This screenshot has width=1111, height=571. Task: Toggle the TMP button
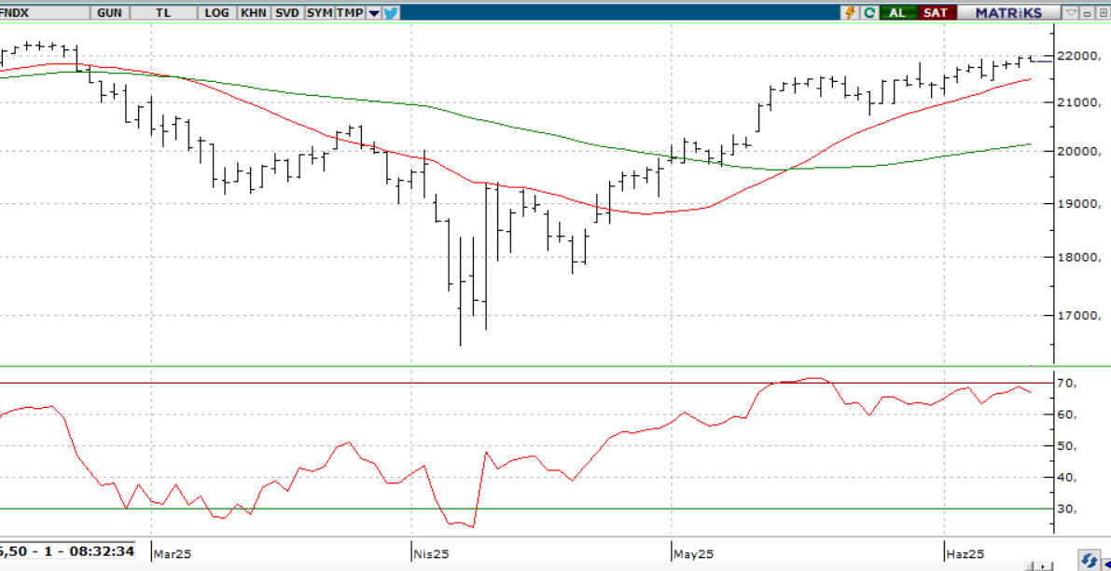pos(350,13)
